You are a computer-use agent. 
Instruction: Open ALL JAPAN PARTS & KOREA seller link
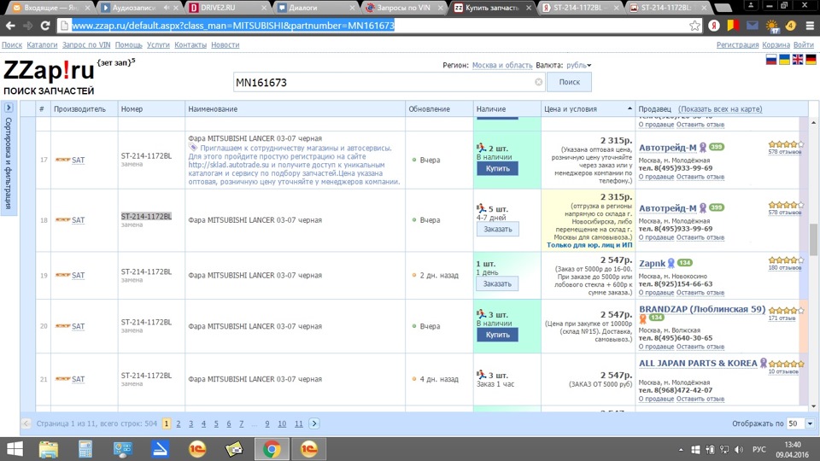click(x=698, y=363)
